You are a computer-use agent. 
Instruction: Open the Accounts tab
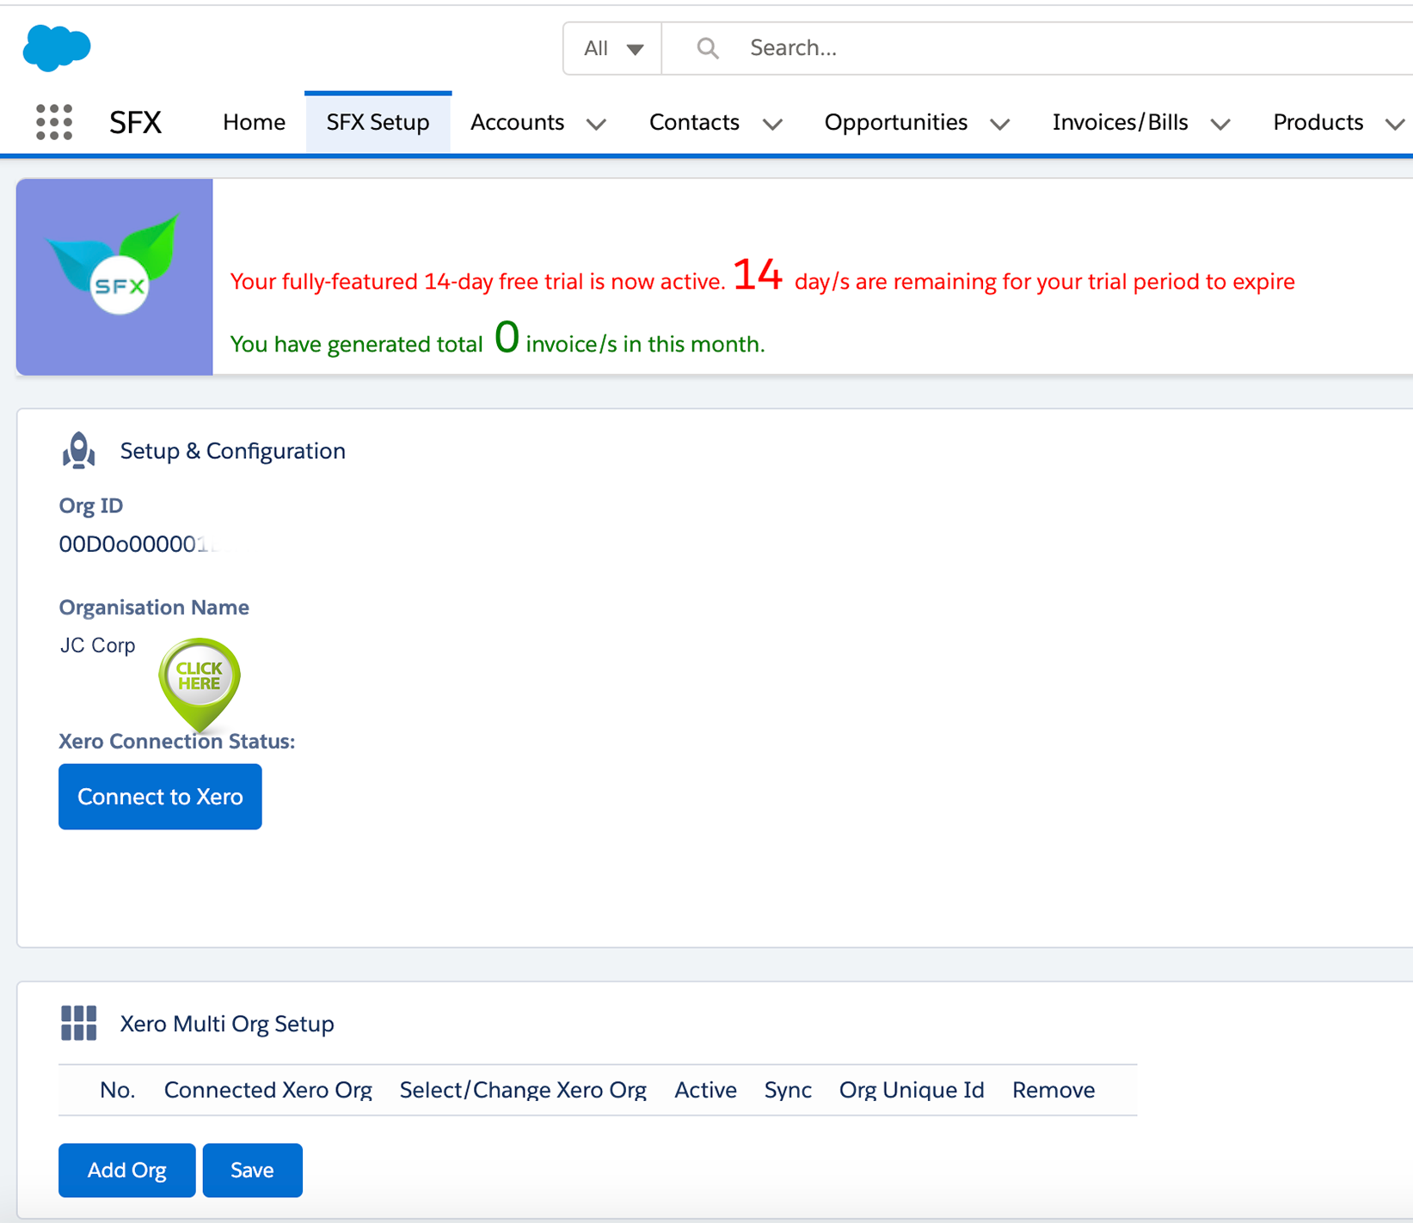(x=517, y=122)
